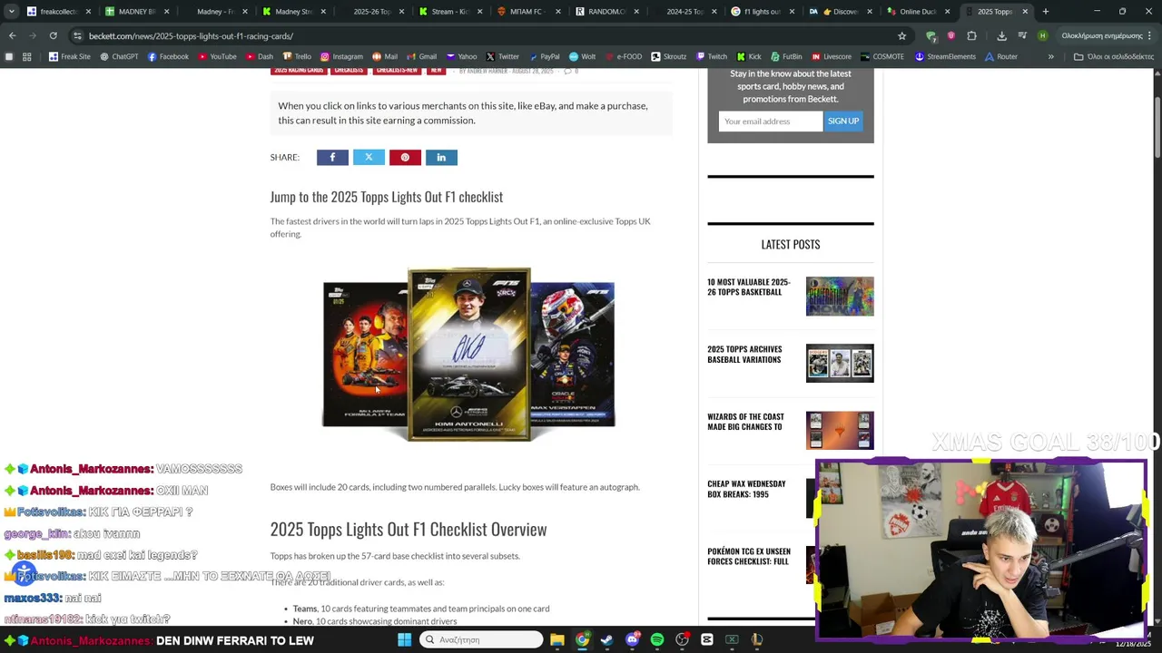The width and height of the screenshot is (1162, 653).
Task: Click Chrome update button in toolbar
Action: 1107,35
